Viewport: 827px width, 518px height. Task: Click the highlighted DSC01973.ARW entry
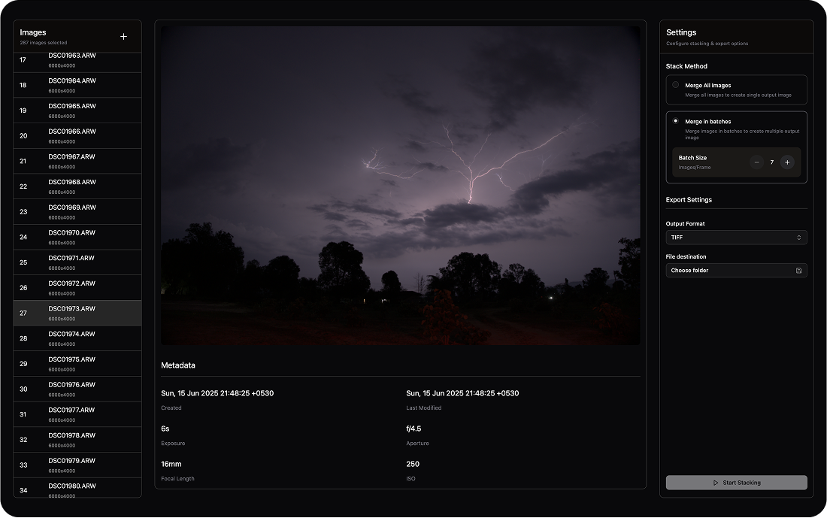pos(77,314)
